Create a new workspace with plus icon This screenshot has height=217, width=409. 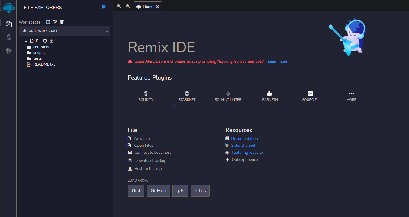48,22
